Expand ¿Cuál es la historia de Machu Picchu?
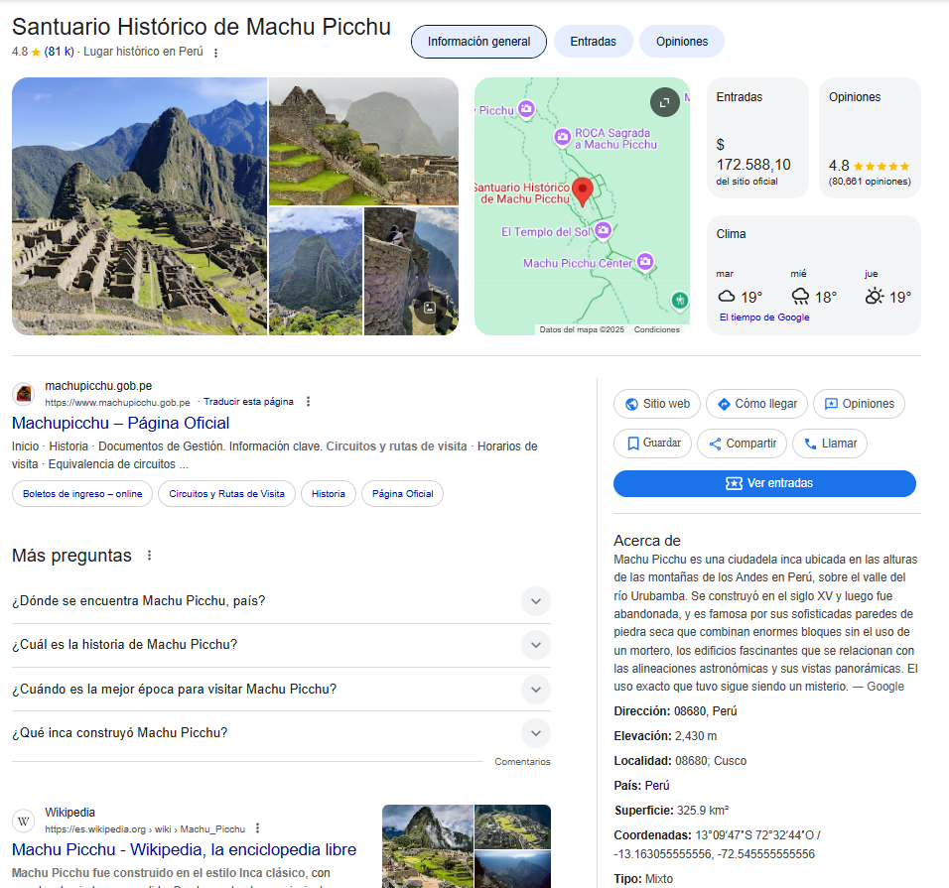The width and height of the screenshot is (949, 888). [535, 645]
